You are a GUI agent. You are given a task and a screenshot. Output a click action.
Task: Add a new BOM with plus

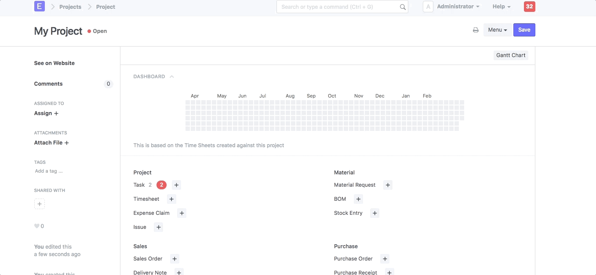point(358,199)
